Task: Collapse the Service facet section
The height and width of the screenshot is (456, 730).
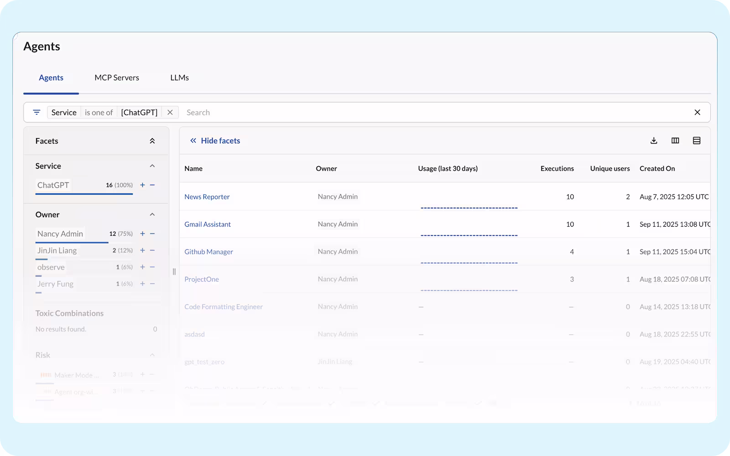Action: pos(152,166)
